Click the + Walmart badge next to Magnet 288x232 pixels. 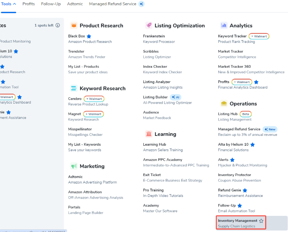point(93,114)
